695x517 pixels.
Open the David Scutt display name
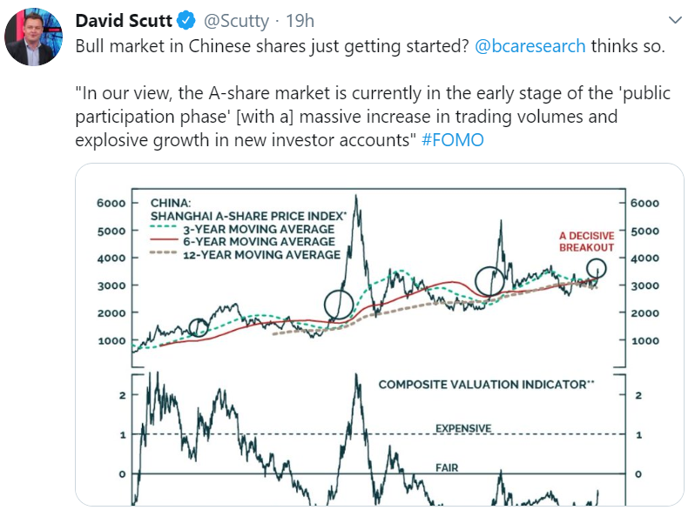click(x=124, y=20)
